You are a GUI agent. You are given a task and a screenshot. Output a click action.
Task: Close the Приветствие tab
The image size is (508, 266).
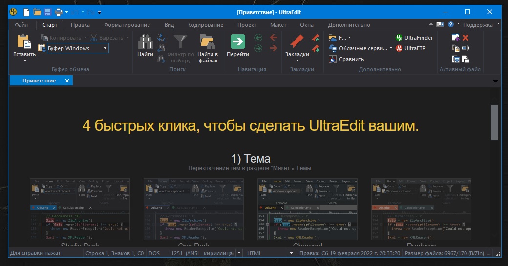(x=67, y=81)
